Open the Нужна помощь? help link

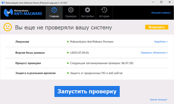[159, 100]
